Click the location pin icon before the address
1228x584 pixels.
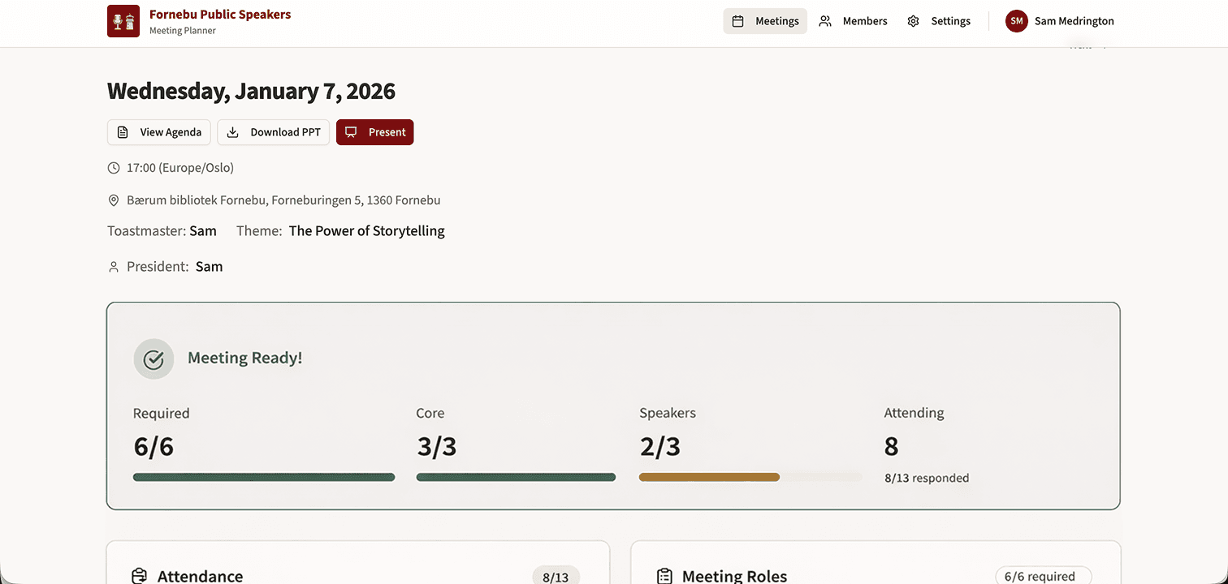[x=113, y=200]
